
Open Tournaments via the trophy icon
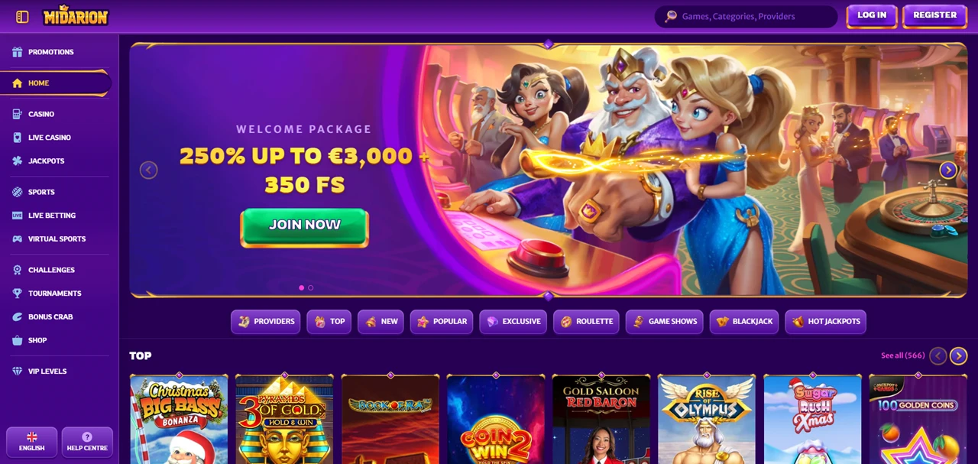pos(17,294)
